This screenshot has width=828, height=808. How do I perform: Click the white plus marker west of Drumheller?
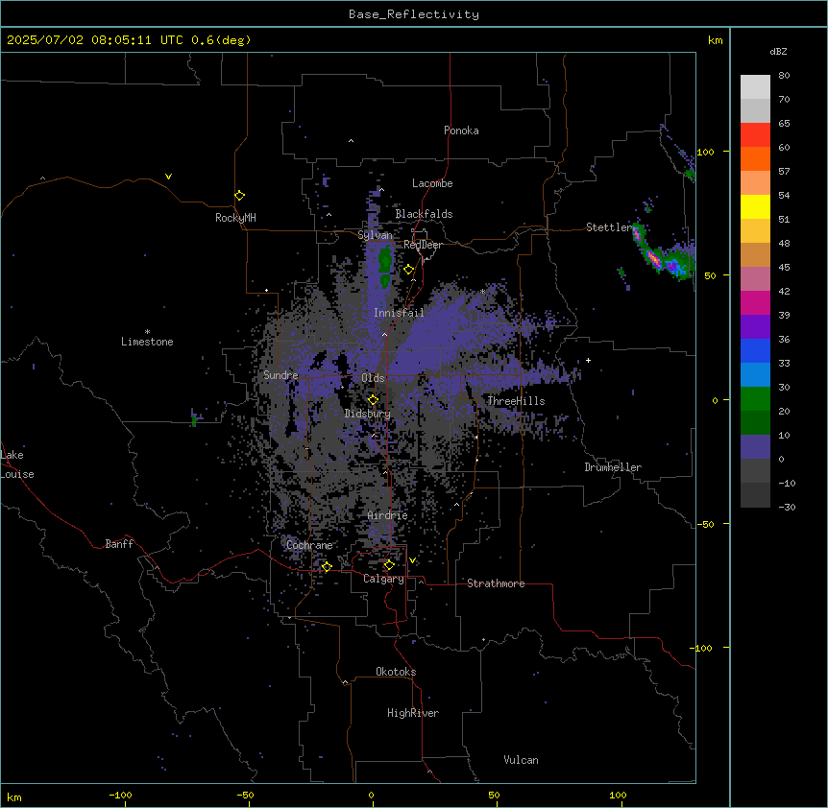pyautogui.click(x=588, y=360)
